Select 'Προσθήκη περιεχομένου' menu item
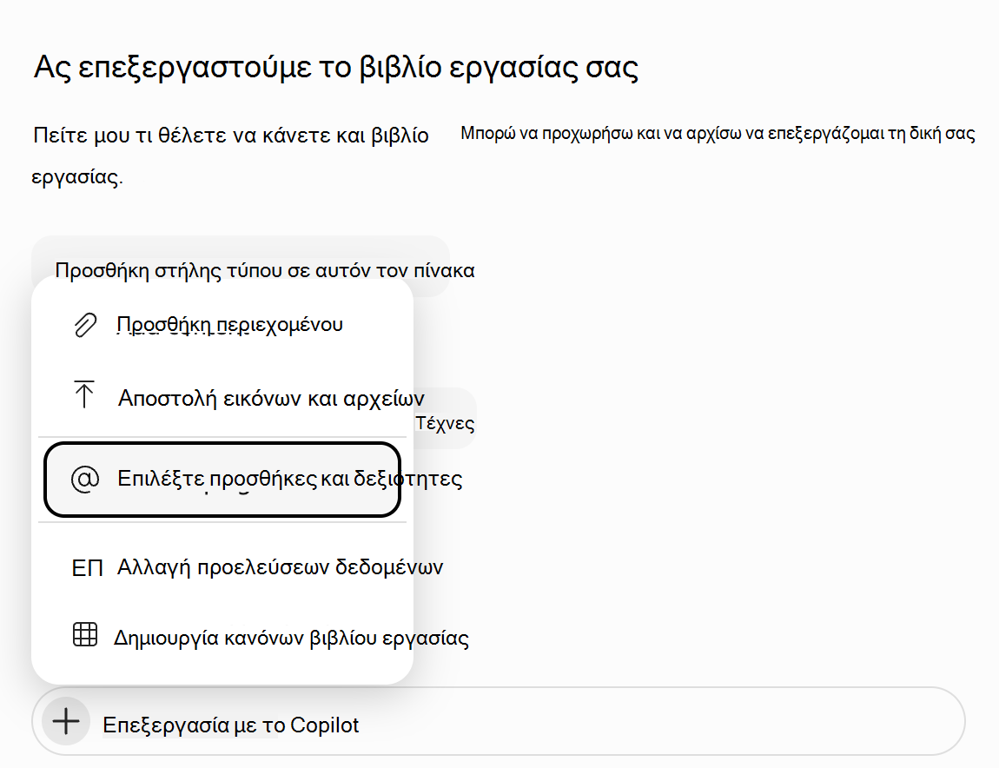The width and height of the screenshot is (999, 768). coord(222,325)
